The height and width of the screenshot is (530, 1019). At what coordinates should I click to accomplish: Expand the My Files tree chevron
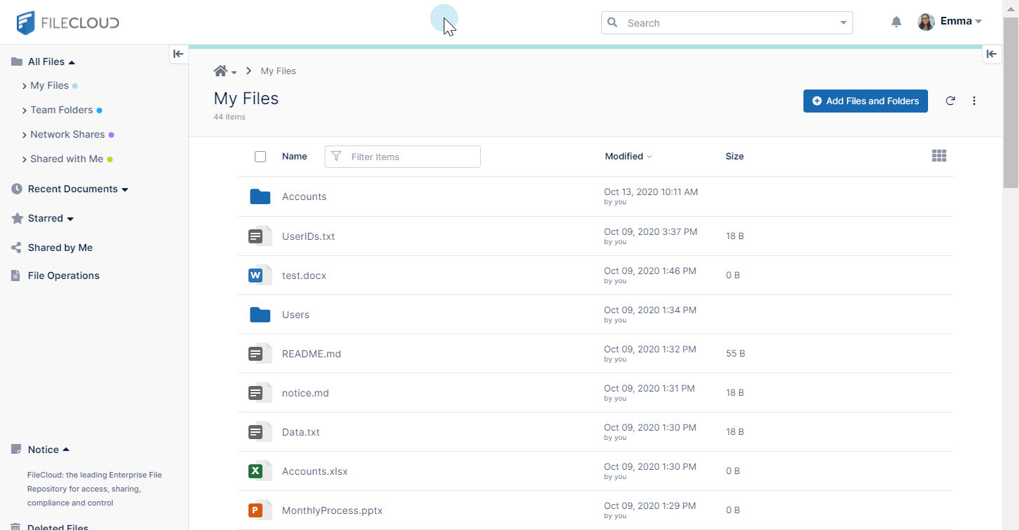(x=24, y=86)
